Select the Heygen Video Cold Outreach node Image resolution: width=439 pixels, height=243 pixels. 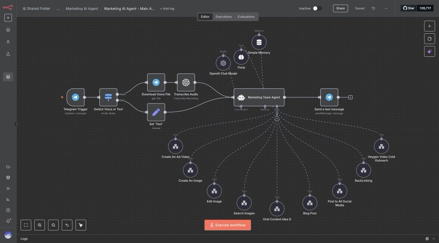pos(381,146)
